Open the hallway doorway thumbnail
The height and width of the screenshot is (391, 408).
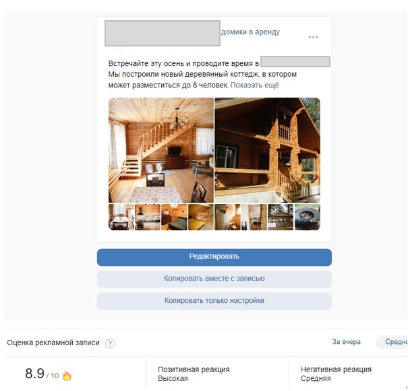click(254, 217)
